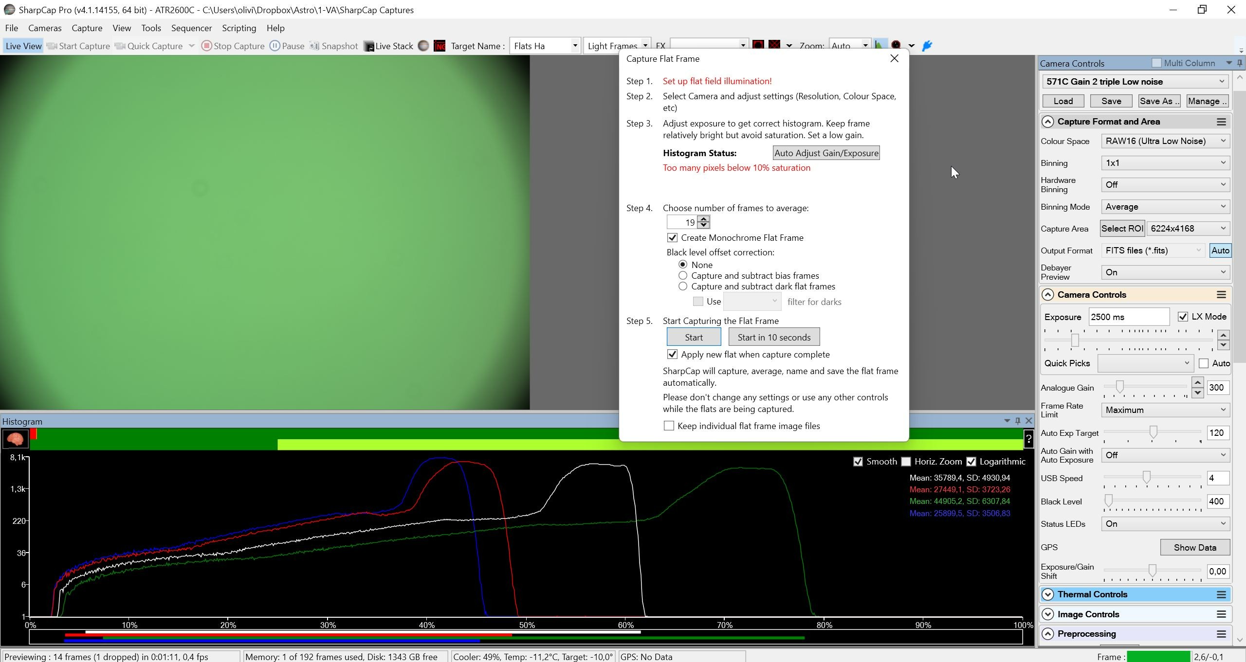Viewport: 1246px width, 662px height.
Task: Open the Capture Format and Area hamburger menu
Action: [x=1221, y=122]
